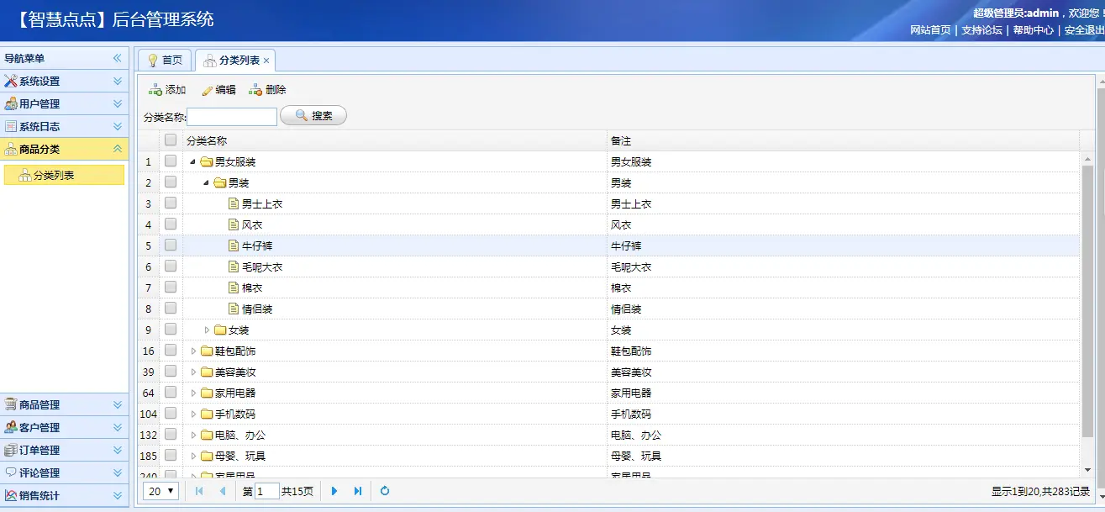1105x512 pixels.
Task: Close the 分类列表 tab
Action: 266,61
